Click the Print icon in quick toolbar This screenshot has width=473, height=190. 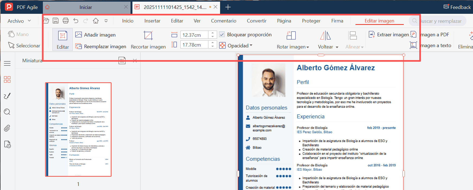[x=65, y=21]
